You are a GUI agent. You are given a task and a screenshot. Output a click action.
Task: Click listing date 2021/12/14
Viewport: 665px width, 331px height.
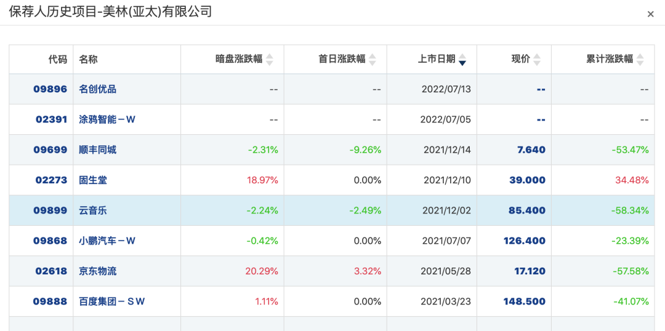coord(447,150)
